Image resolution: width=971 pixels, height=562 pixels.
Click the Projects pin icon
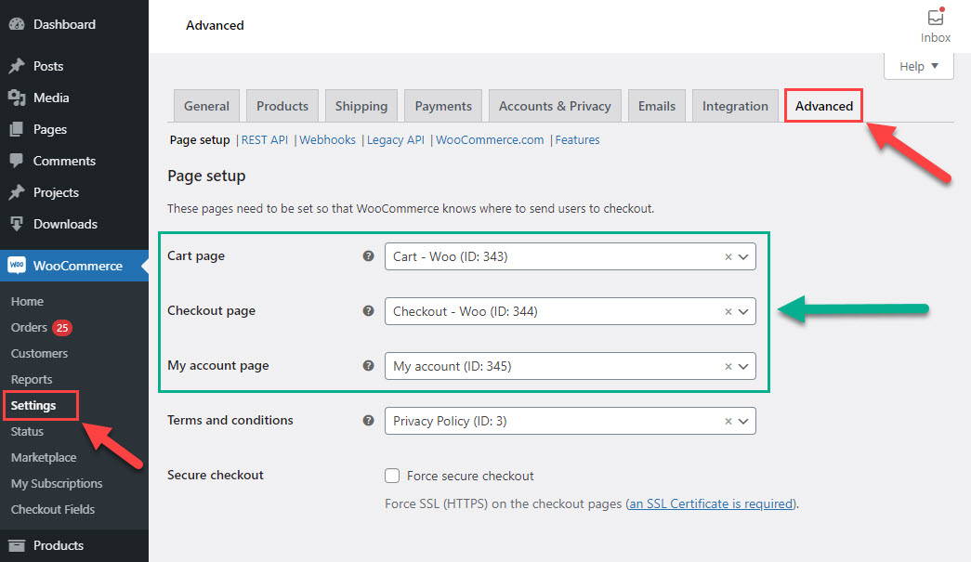[x=17, y=192]
